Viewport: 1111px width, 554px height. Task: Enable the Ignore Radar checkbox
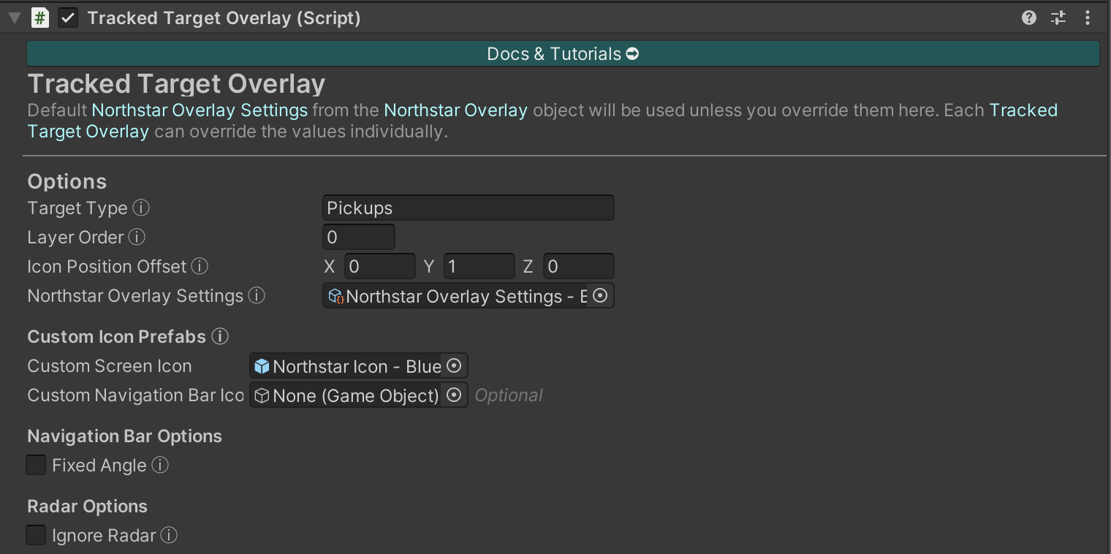point(36,536)
